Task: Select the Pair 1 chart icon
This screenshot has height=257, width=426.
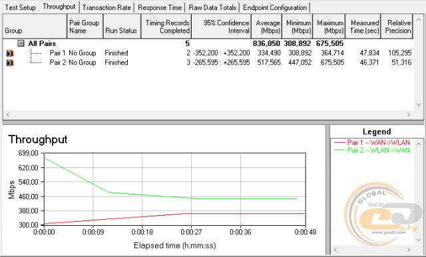Action: point(10,53)
